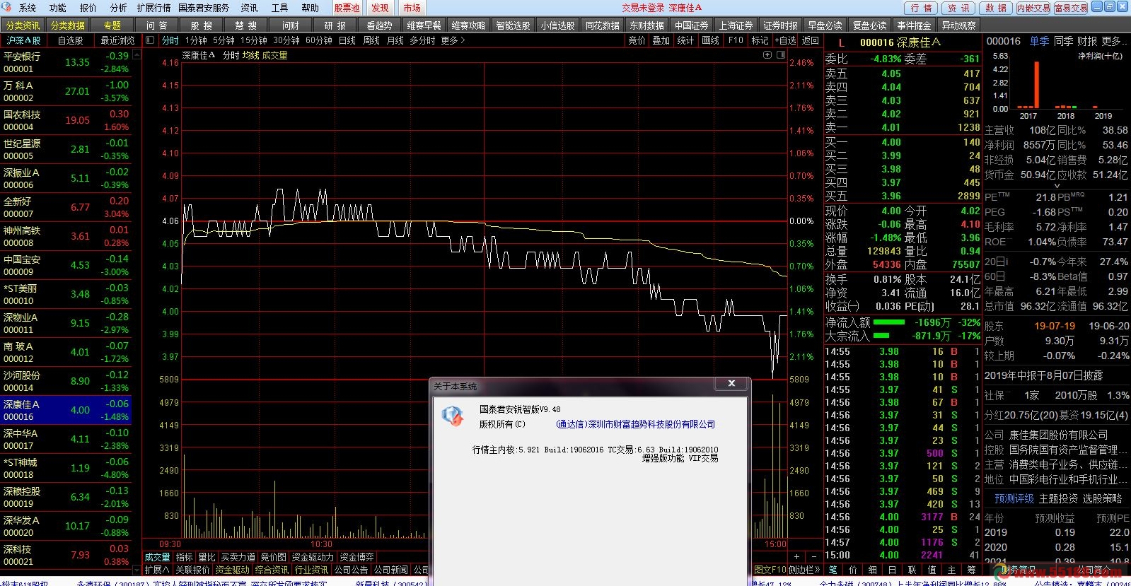Select 平安银行 000001 in the stock list

pyautogui.click(x=66, y=62)
